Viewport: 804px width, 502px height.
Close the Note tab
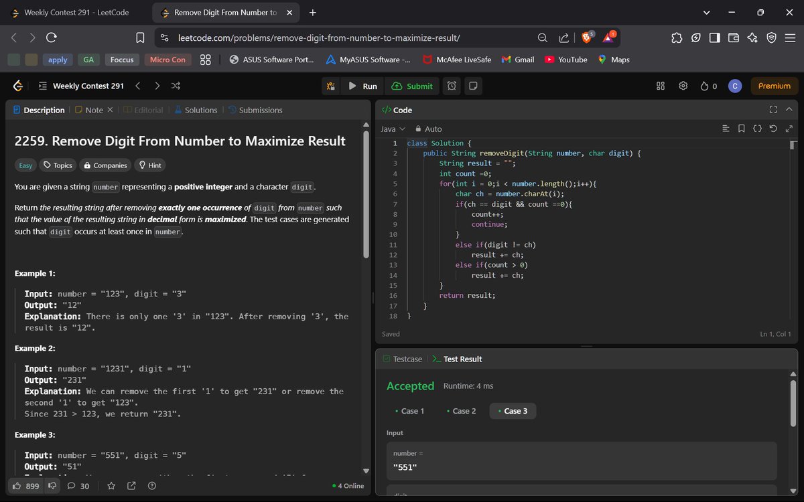(110, 110)
